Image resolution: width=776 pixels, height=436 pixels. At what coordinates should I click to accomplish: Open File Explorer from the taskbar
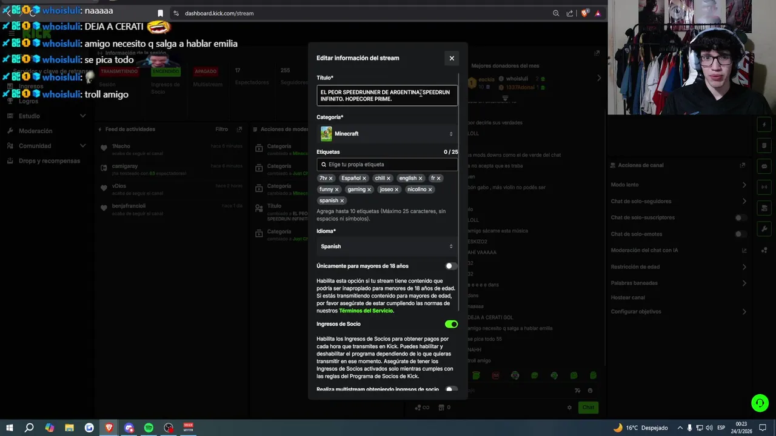click(x=69, y=428)
